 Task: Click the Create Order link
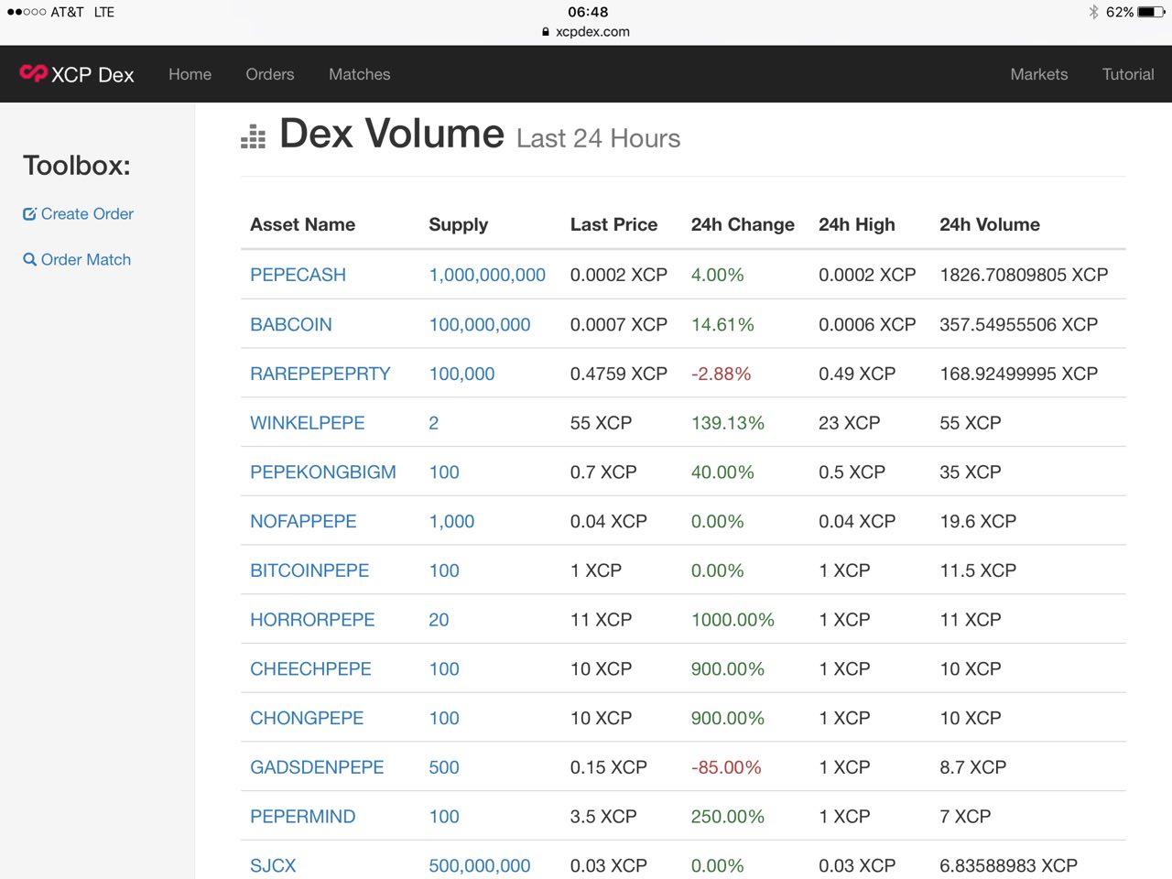pyautogui.click(x=87, y=214)
